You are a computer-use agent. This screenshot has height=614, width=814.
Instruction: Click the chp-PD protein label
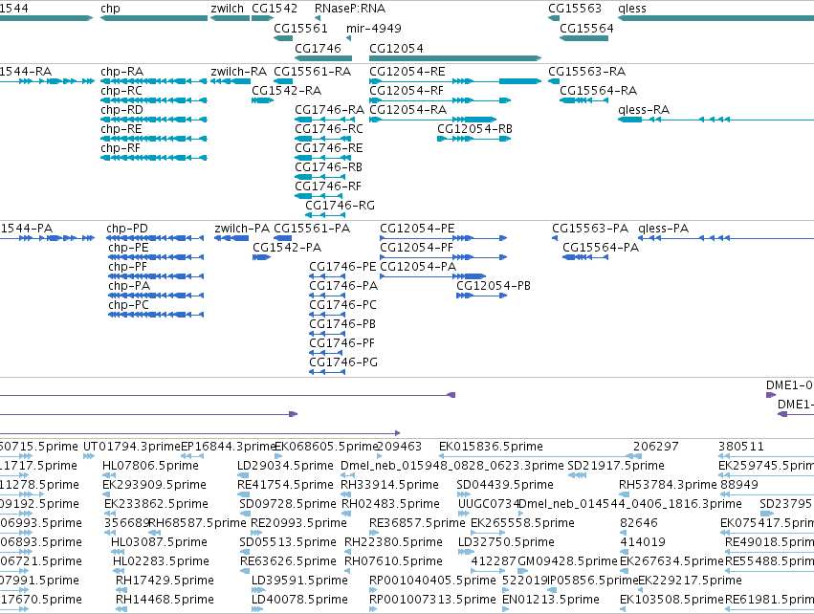tap(127, 229)
